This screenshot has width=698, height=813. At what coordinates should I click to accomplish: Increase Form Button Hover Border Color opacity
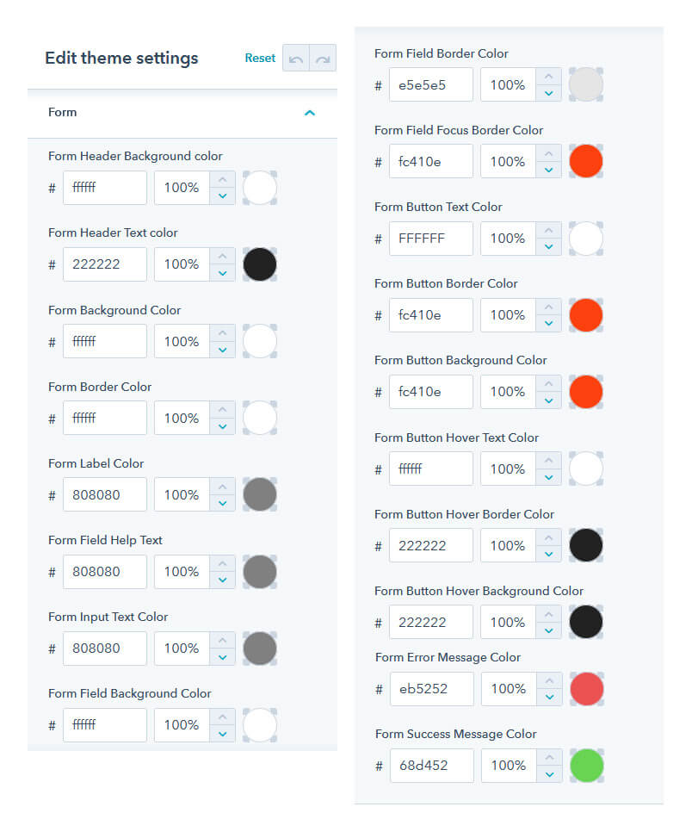tap(549, 537)
